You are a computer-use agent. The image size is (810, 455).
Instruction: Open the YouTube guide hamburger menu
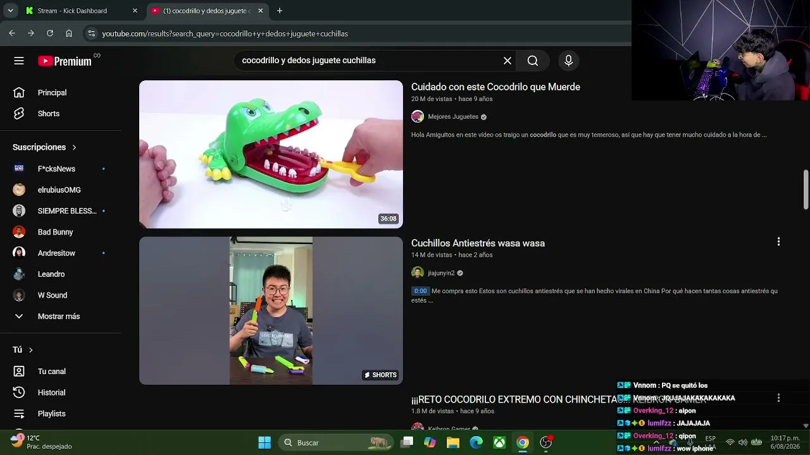pos(19,61)
